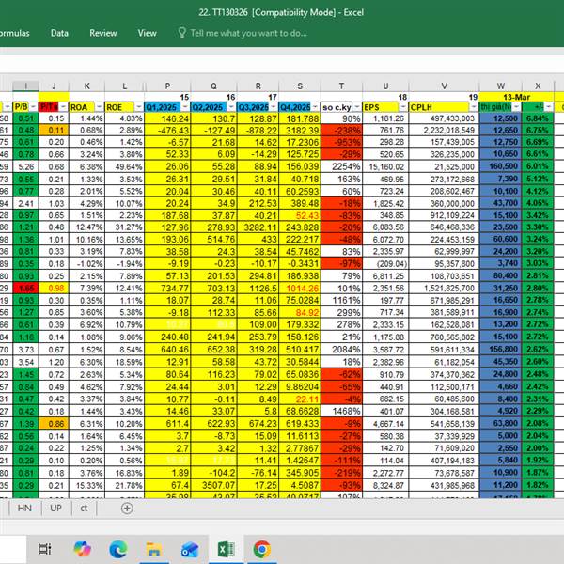Select the EPS cell (209.04)

(x=385, y=263)
